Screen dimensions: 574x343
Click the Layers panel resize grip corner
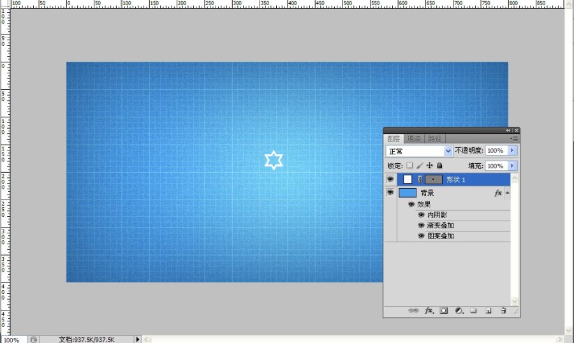pyautogui.click(x=516, y=312)
